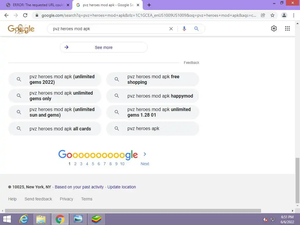This screenshot has width=300, height=225.
Task: Click the network tray icon
Action: pos(272,219)
